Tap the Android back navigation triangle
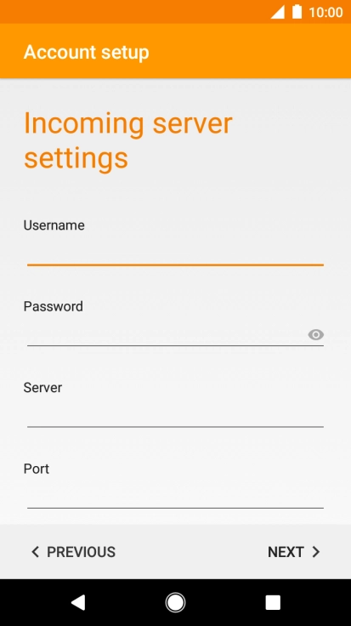This screenshot has width=351, height=626. point(78,602)
